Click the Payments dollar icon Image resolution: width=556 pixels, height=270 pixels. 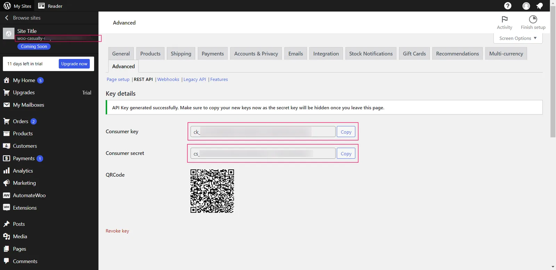click(6, 158)
